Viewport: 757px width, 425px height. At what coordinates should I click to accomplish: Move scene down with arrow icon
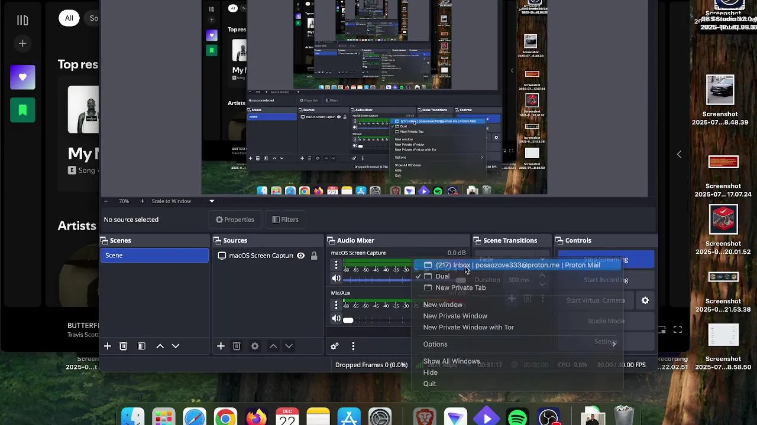click(x=176, y=346)
